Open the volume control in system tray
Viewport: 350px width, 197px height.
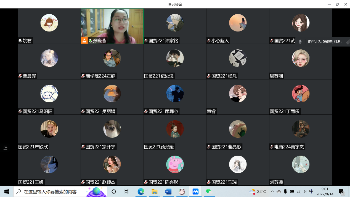tap(305, 191)
